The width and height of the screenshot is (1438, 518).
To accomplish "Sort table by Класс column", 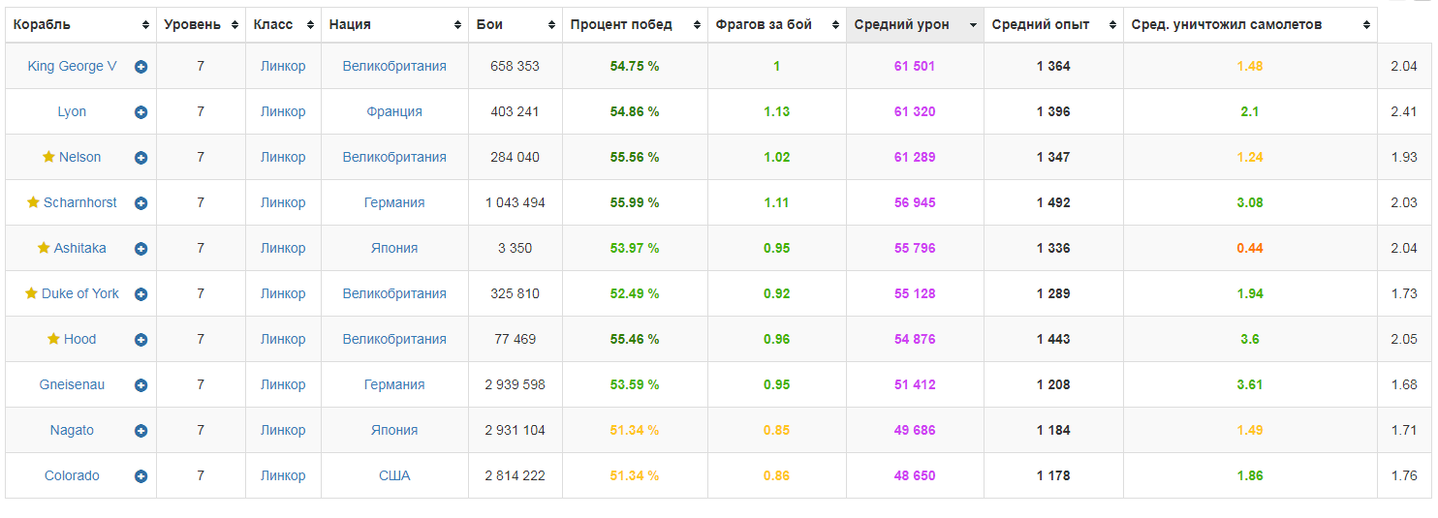I will (x=283, y=25).
